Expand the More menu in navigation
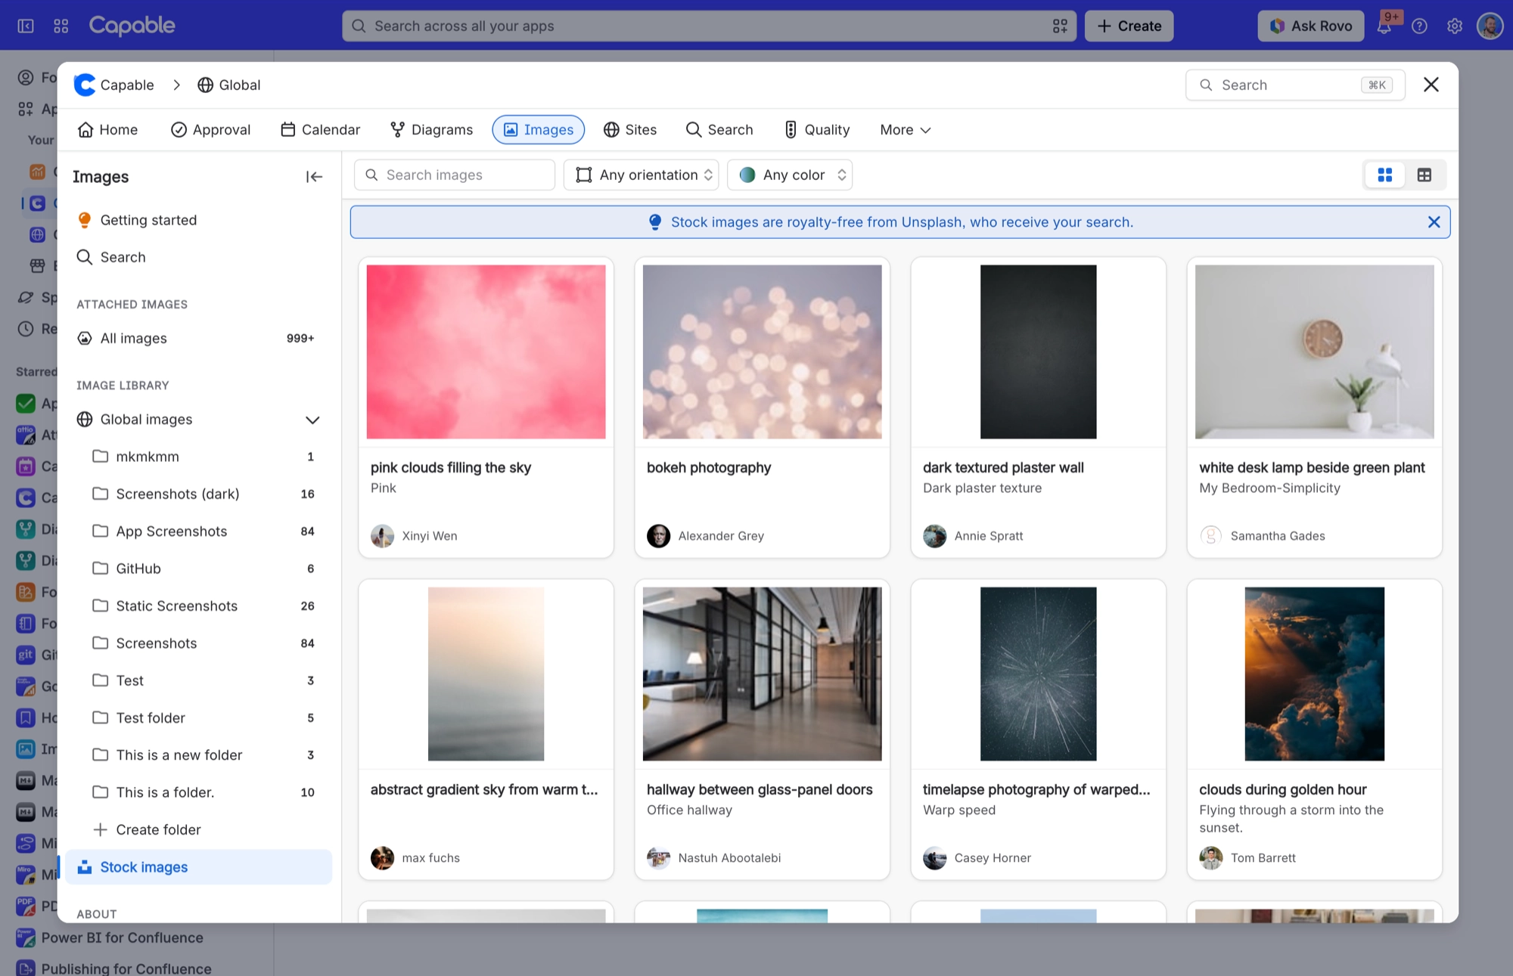 (x=906, y=130)
